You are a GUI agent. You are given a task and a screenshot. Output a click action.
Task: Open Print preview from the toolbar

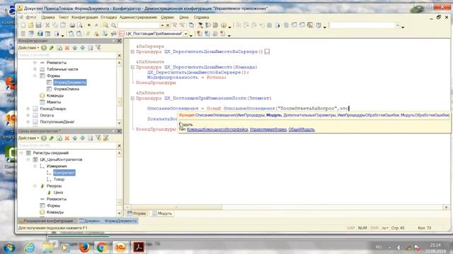(x=79, y=25)
